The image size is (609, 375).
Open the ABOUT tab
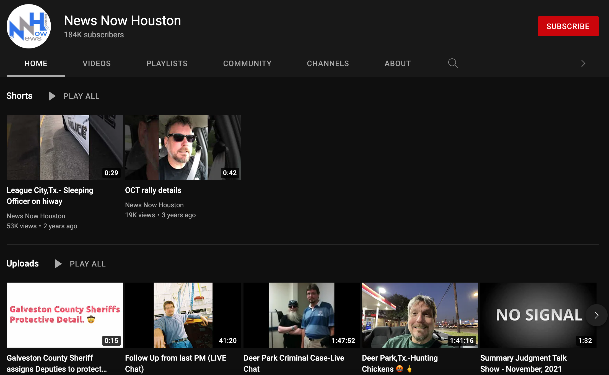click(398, 63)
